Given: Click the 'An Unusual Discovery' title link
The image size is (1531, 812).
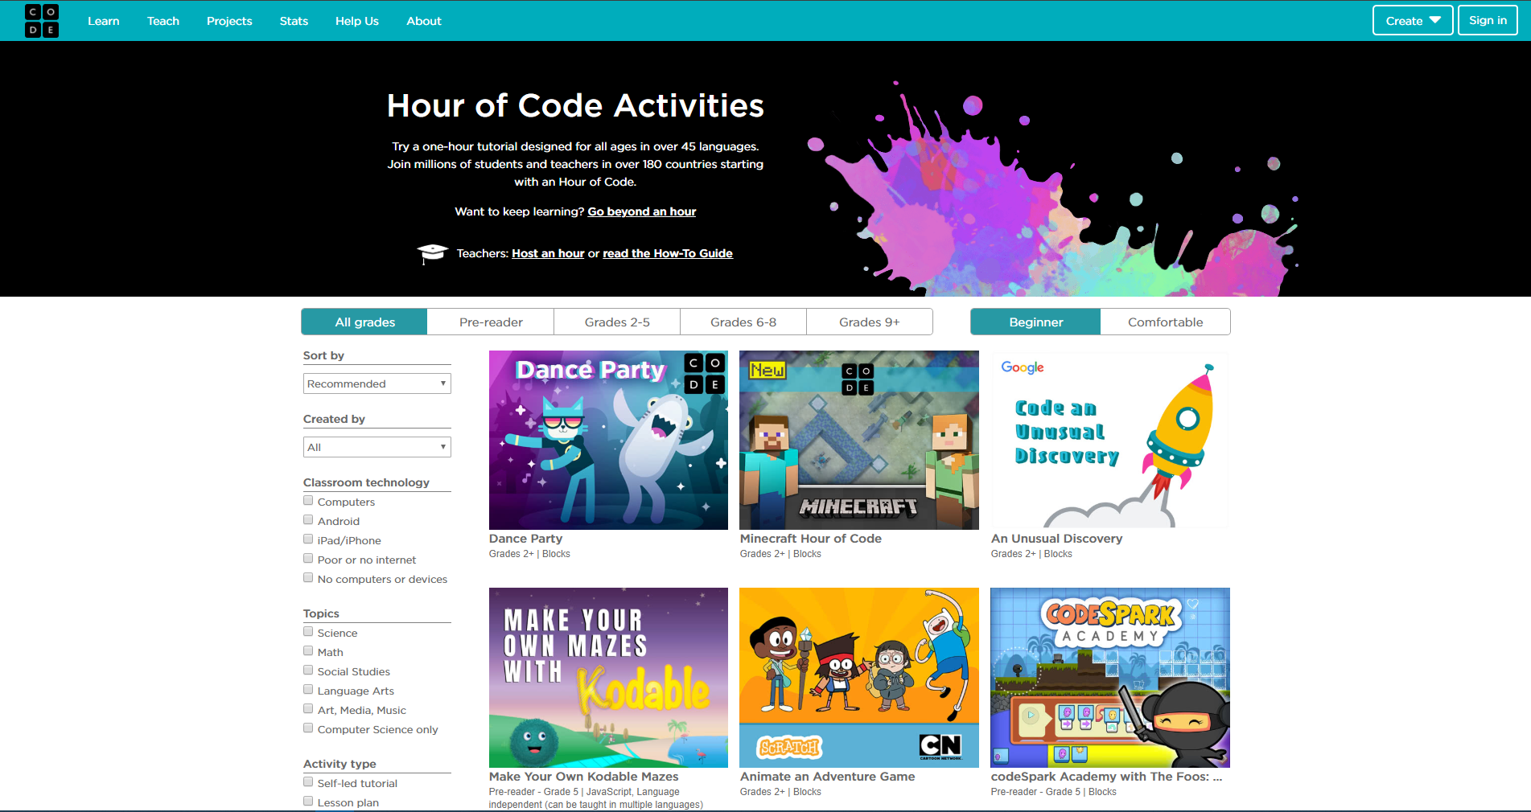Looking at the screenshot, I should [1056, 539].
